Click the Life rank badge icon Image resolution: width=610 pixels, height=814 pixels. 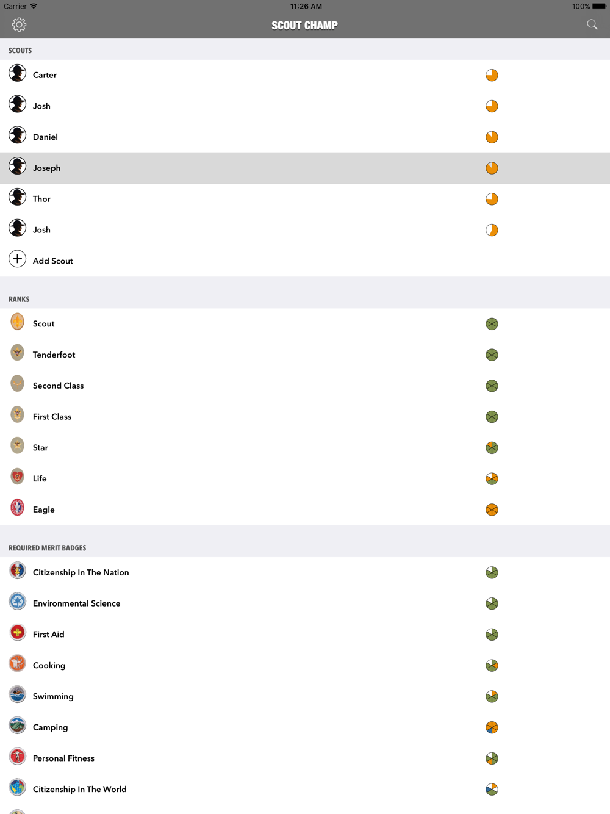(18, 477)
